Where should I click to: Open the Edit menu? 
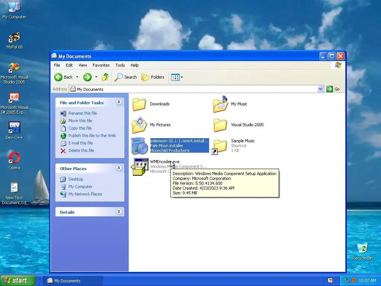tap(69, 65)
